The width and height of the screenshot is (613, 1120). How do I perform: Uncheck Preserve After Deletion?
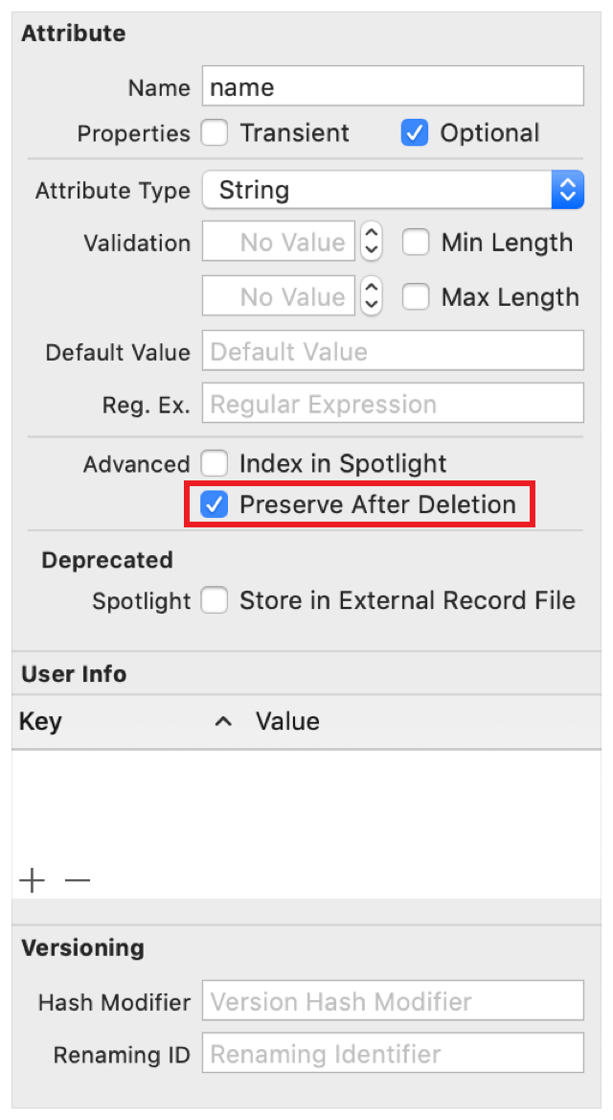click(215, 504)
